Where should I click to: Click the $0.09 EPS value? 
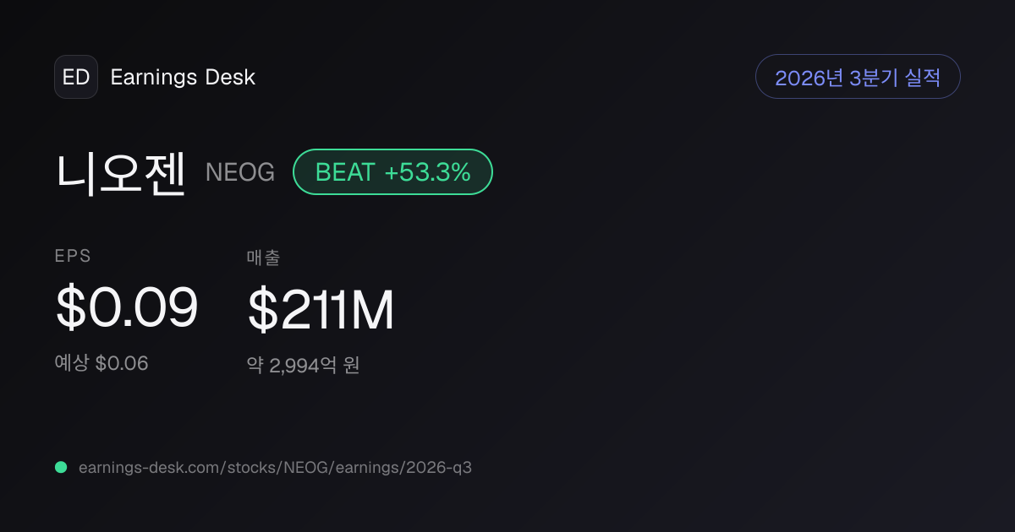click(x=127, y=307)
